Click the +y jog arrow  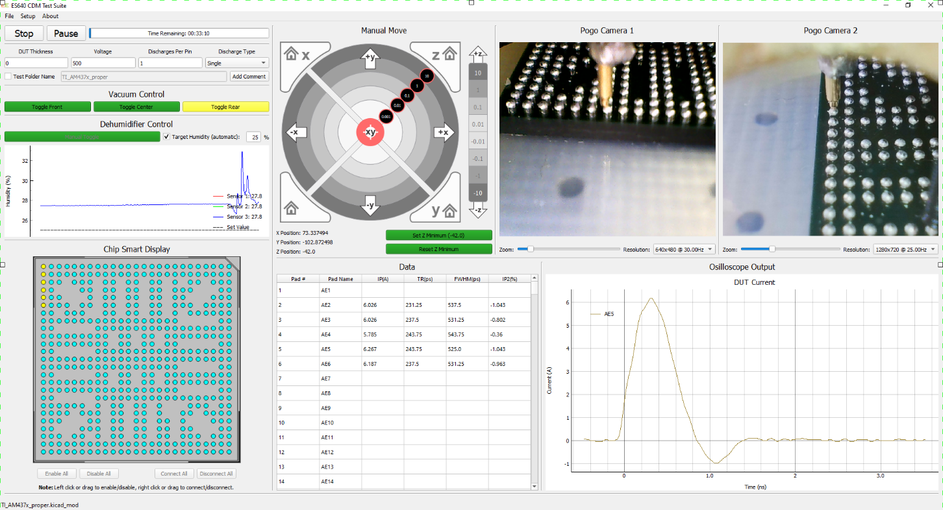point(370,58)
